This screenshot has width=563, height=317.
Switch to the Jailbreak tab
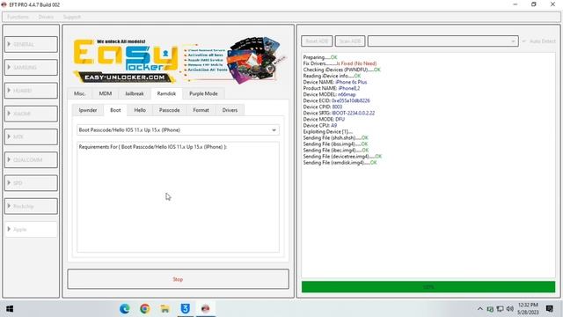135,93
